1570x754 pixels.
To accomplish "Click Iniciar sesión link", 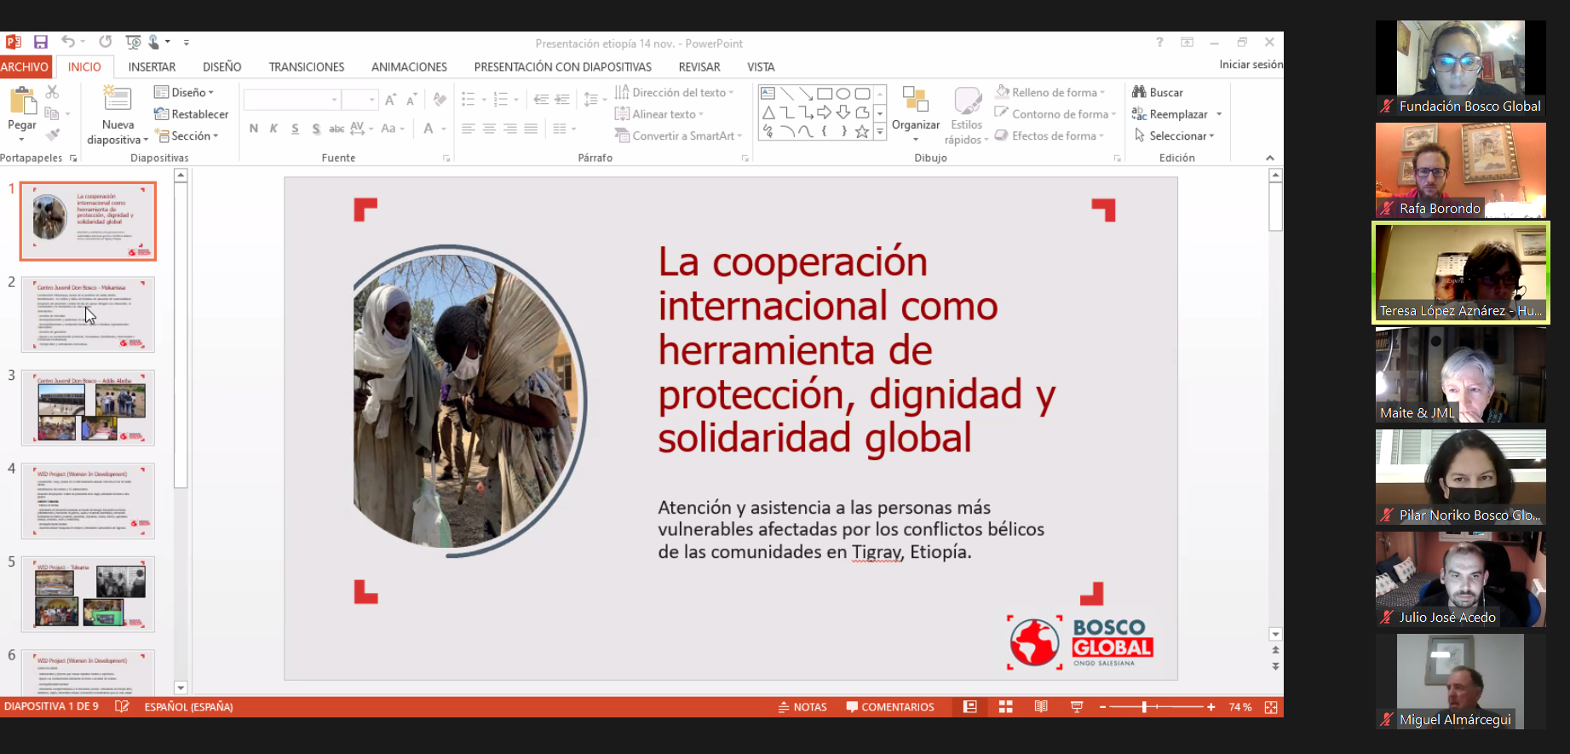I will coord(1250,65).
